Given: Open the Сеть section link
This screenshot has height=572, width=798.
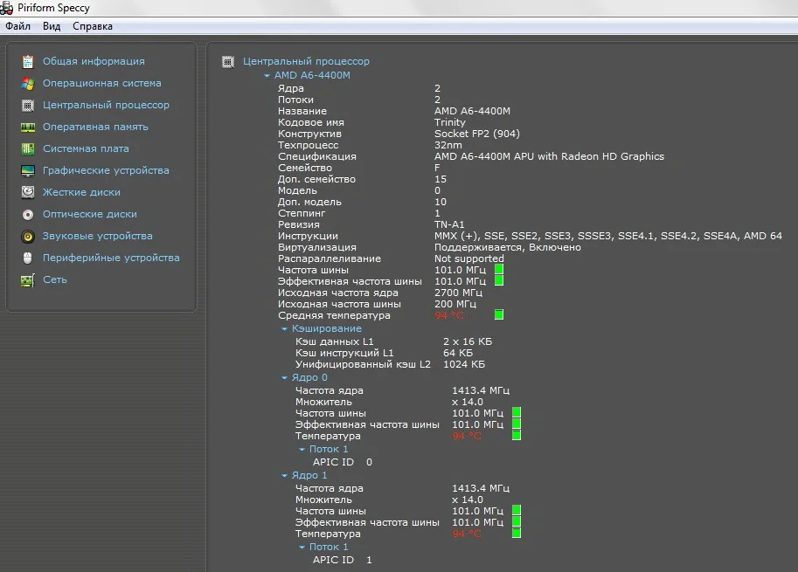Looking at the screenshot, I should [54, 280].
